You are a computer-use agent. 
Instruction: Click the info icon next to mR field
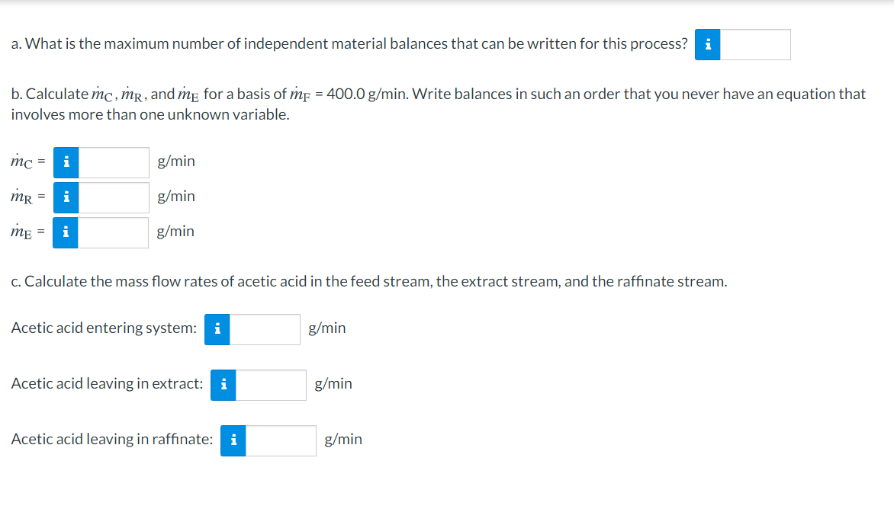pos(66,197)
